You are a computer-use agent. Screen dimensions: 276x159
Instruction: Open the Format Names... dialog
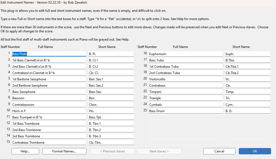(64, 151)
